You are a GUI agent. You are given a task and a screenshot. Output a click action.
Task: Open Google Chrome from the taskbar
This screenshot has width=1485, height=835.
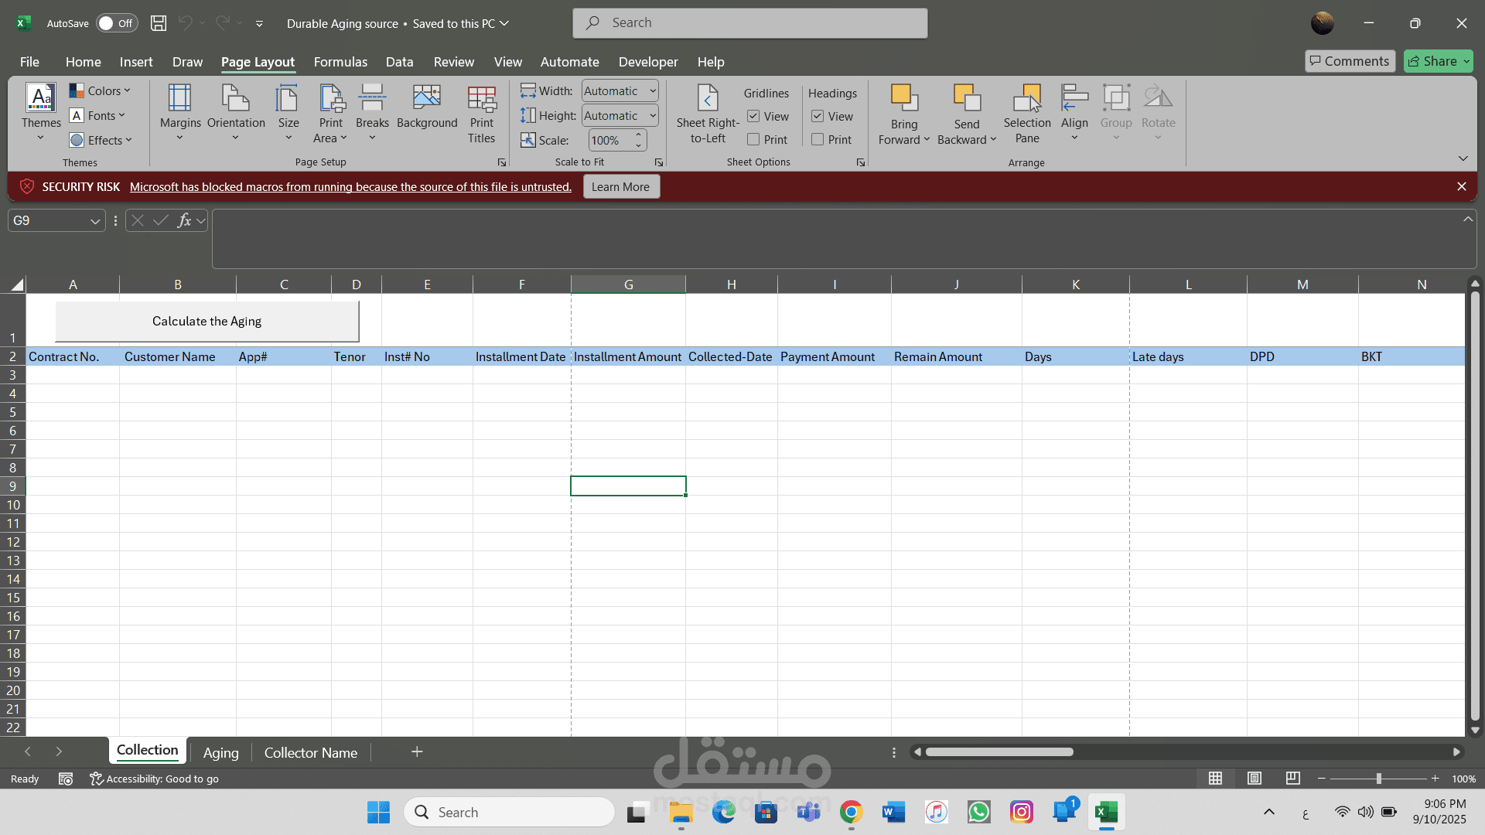click(x=851, y=812)
